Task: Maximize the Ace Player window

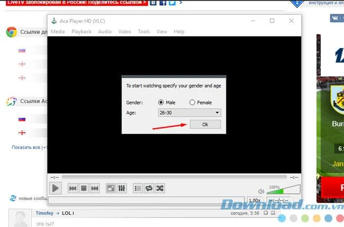Action: 272,21
